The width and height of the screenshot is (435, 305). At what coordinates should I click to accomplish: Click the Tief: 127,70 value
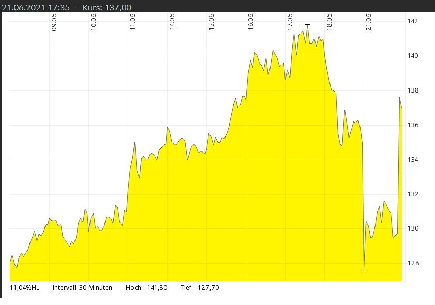(x=200, y=288)
